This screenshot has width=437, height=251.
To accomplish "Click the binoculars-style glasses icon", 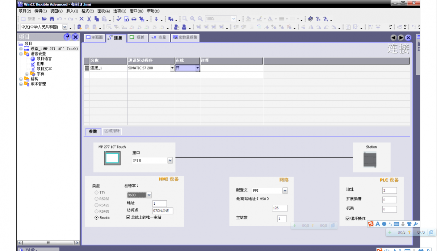I will tap(134, 19).
